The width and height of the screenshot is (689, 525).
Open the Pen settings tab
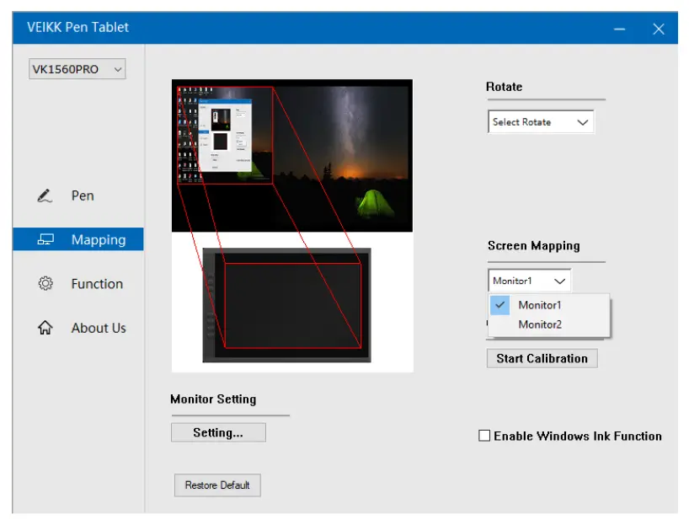point(78,196)
